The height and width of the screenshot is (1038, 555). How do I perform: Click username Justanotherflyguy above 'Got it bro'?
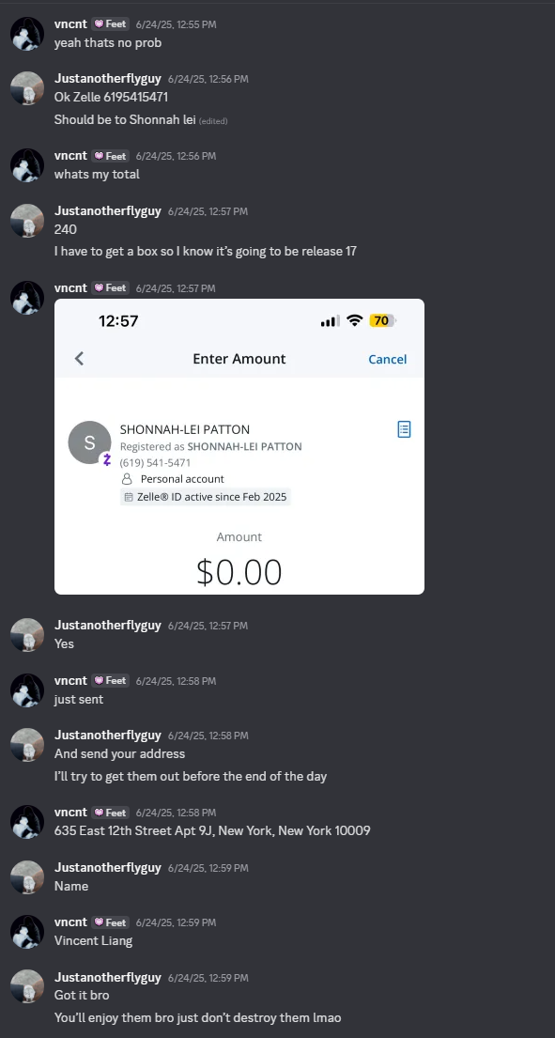pos(108,978)
